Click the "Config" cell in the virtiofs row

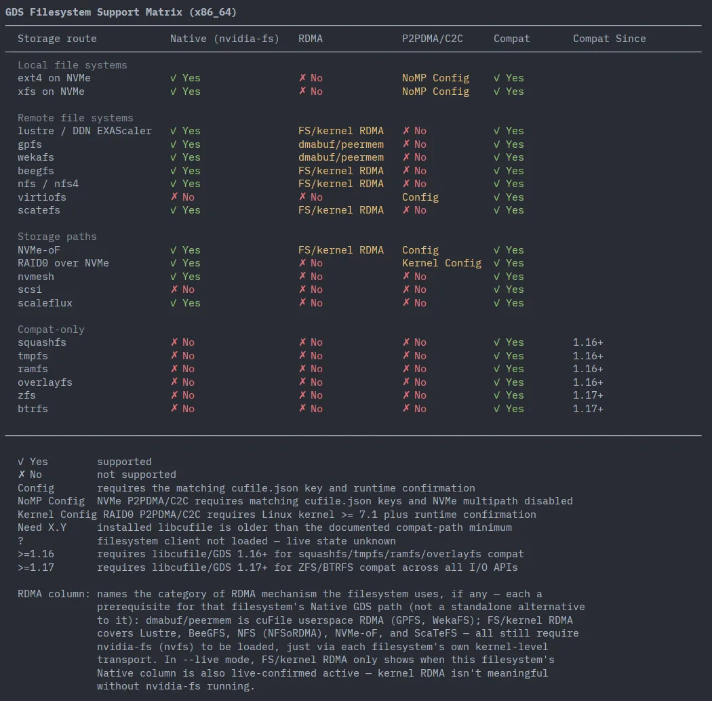point(420,197)
